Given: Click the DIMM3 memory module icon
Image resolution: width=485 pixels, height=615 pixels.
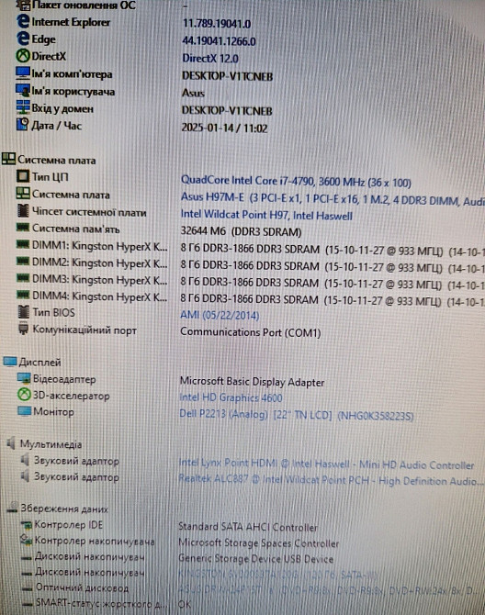Looking at the screenshot, I should 23,278.
